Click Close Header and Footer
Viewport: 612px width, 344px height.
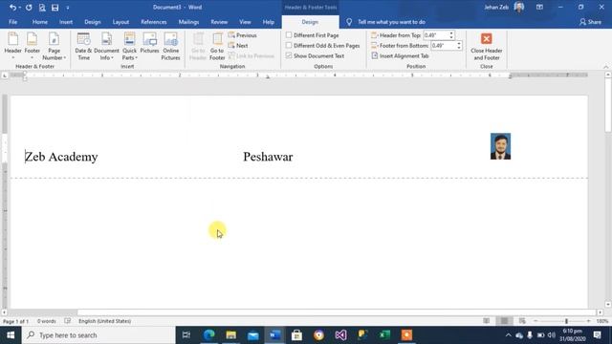point(487,46)
